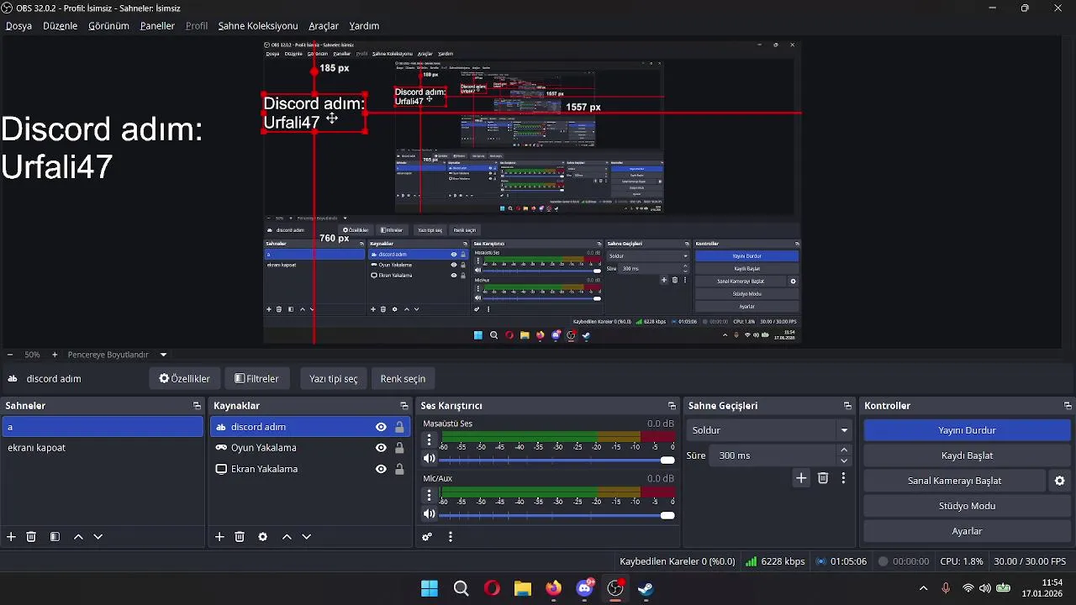
Task: Decrease Süre duration with down arrow
Action: click(x=844, y=460)
